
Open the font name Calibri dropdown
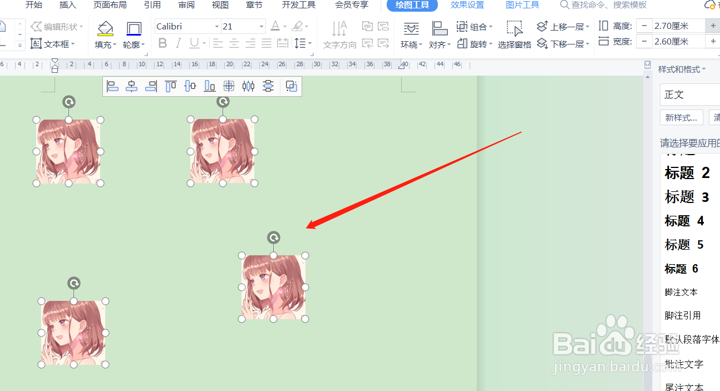click(x=217, y=27)
